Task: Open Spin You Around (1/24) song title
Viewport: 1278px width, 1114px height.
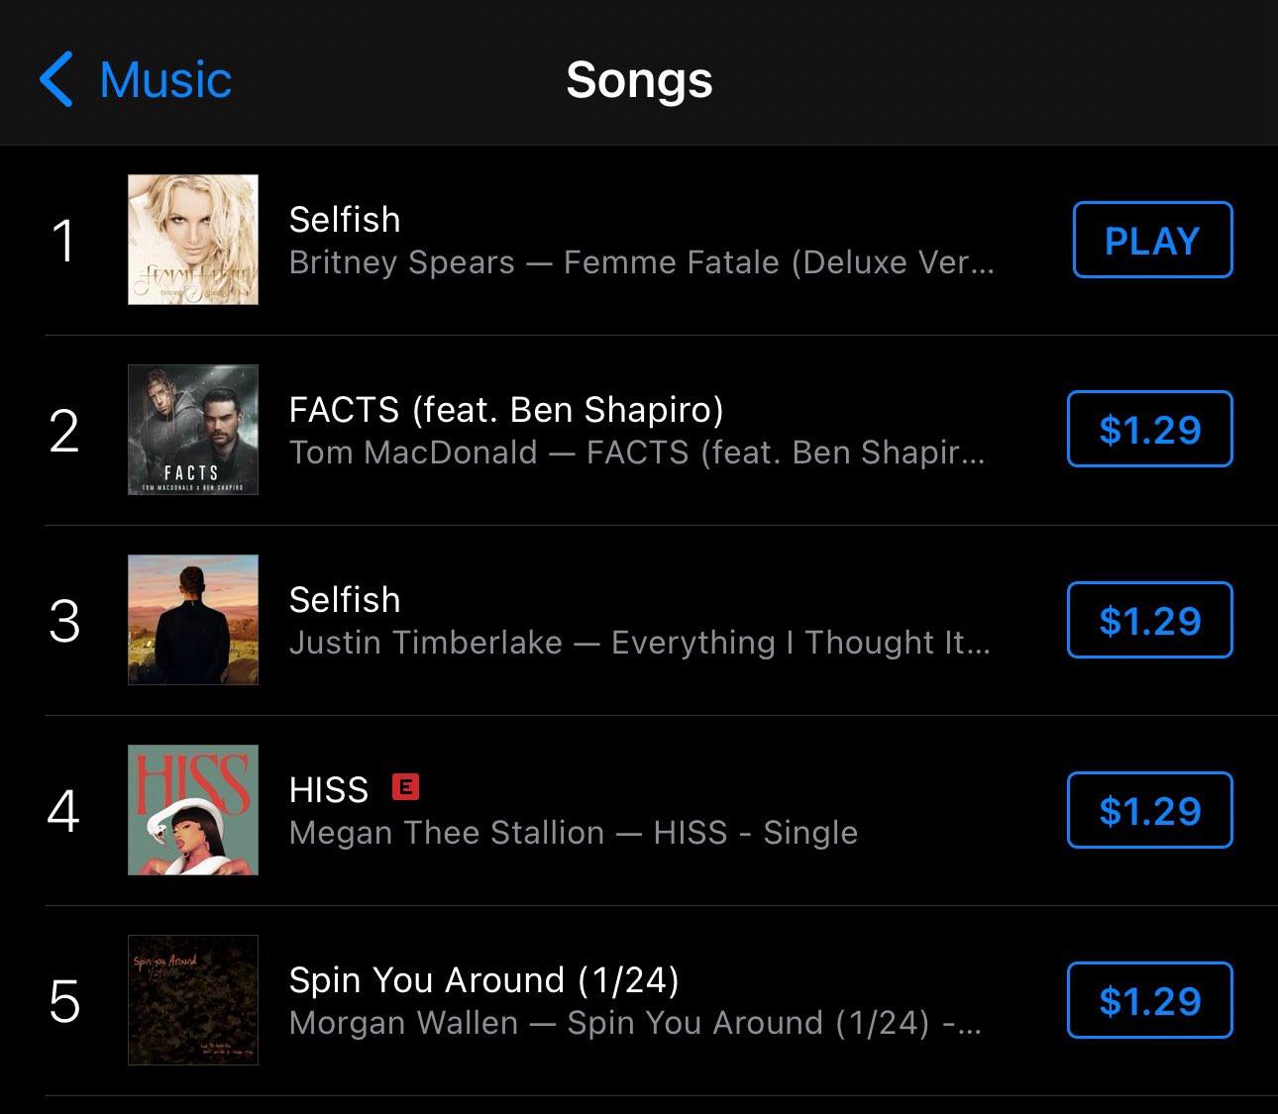Action: 484,979
